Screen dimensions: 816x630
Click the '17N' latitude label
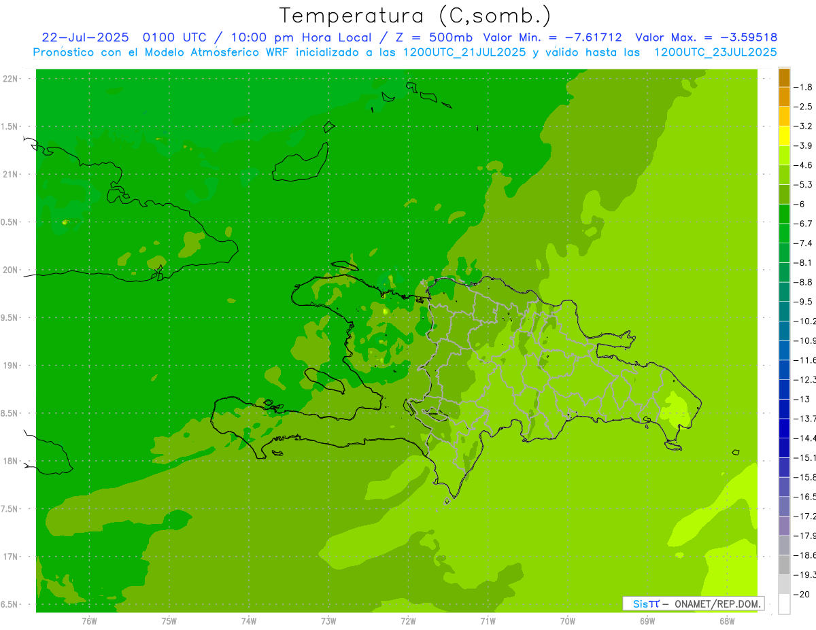point(10,557)
